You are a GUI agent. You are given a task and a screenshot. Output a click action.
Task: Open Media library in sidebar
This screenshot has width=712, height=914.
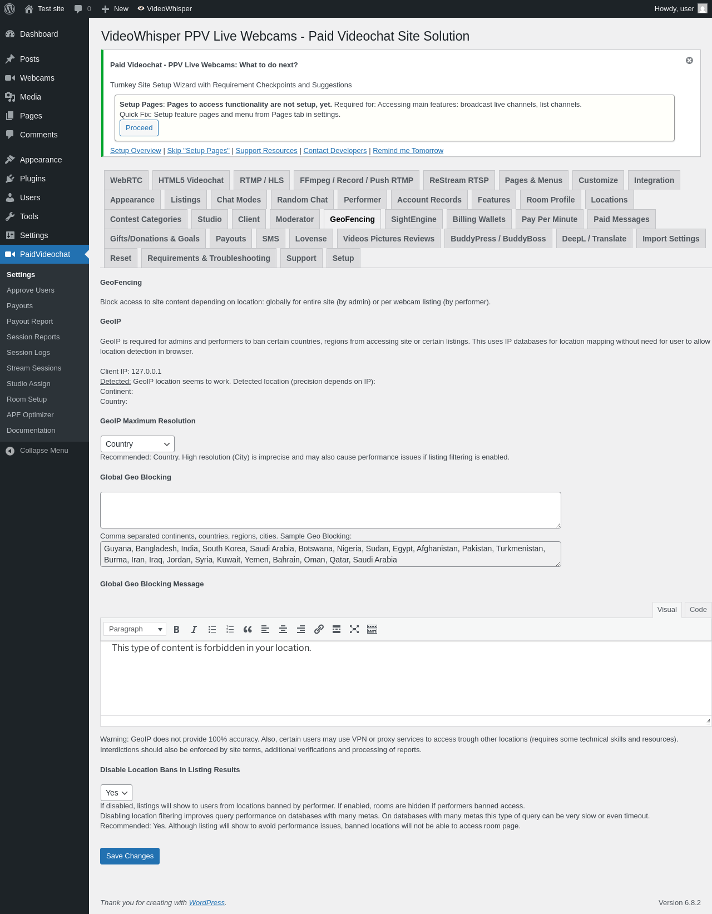tap(44, 97)
